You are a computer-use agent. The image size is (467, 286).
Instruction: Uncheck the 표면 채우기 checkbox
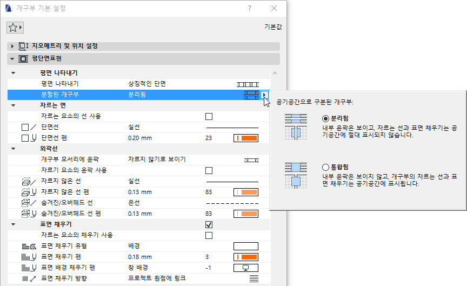pyautogui.click(x=209, y=224)
